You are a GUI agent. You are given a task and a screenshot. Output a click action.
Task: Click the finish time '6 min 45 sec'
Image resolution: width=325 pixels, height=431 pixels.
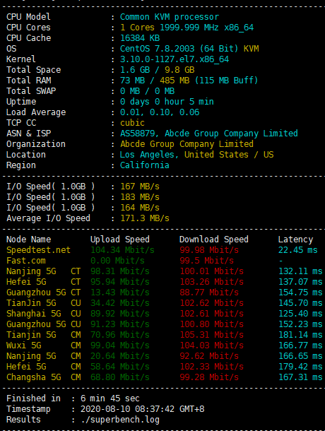pyautogui.click(x=110, y=398)
